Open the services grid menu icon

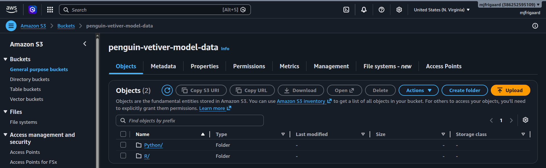pos(50,10)
